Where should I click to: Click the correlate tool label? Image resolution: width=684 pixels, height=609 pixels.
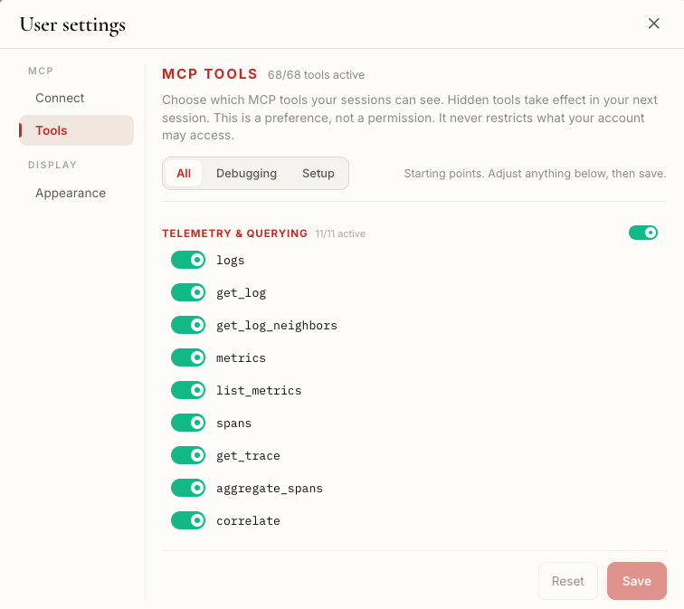pyautogui.click(x=248, y=521)
